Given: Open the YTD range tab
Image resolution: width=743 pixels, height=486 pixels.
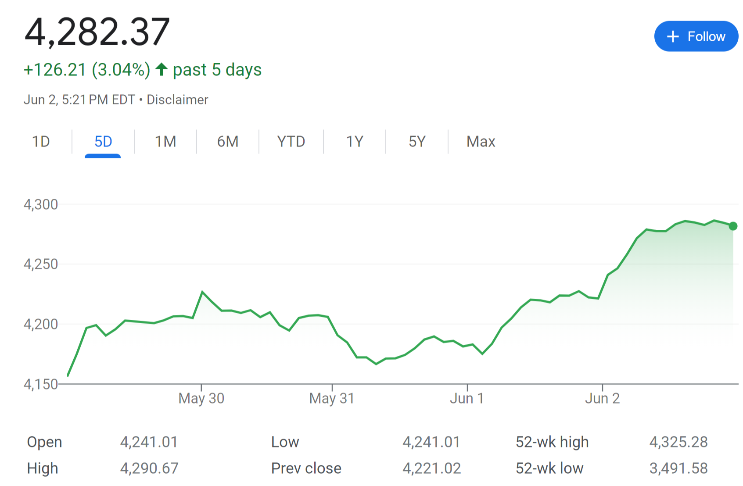Looking at the screenshot, I should (291, 142).
